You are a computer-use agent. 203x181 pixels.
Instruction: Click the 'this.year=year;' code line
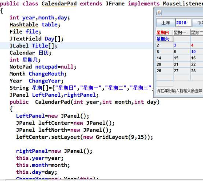pyautogui.click(x=40, y=158)
